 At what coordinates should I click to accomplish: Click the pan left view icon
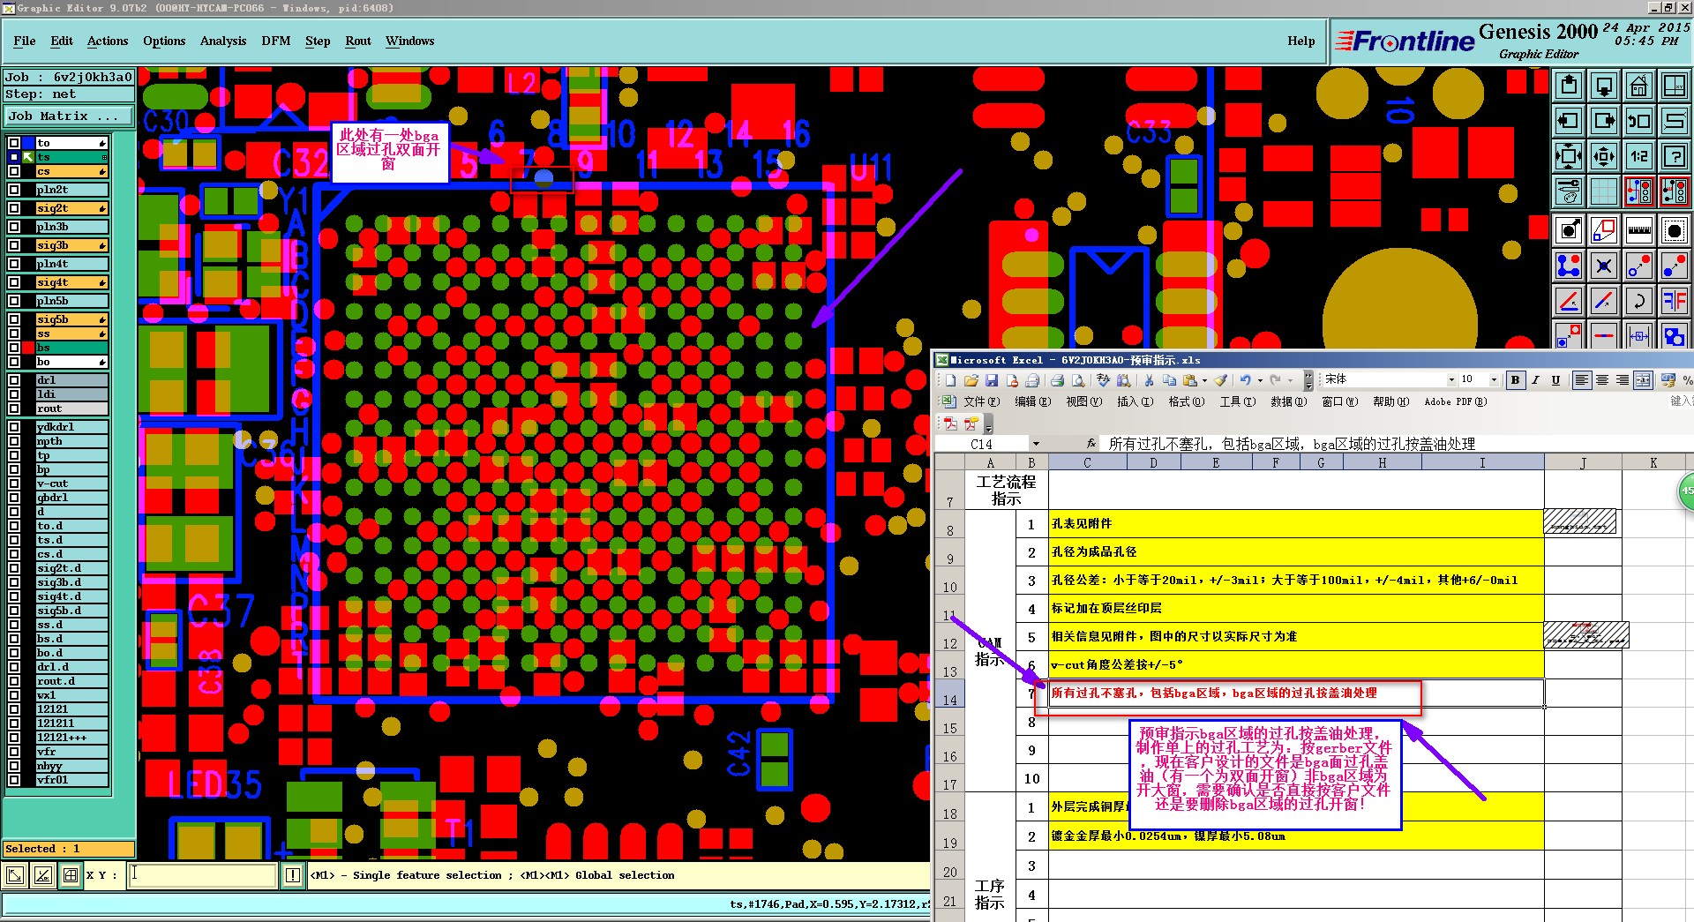tap(1569, 121)
